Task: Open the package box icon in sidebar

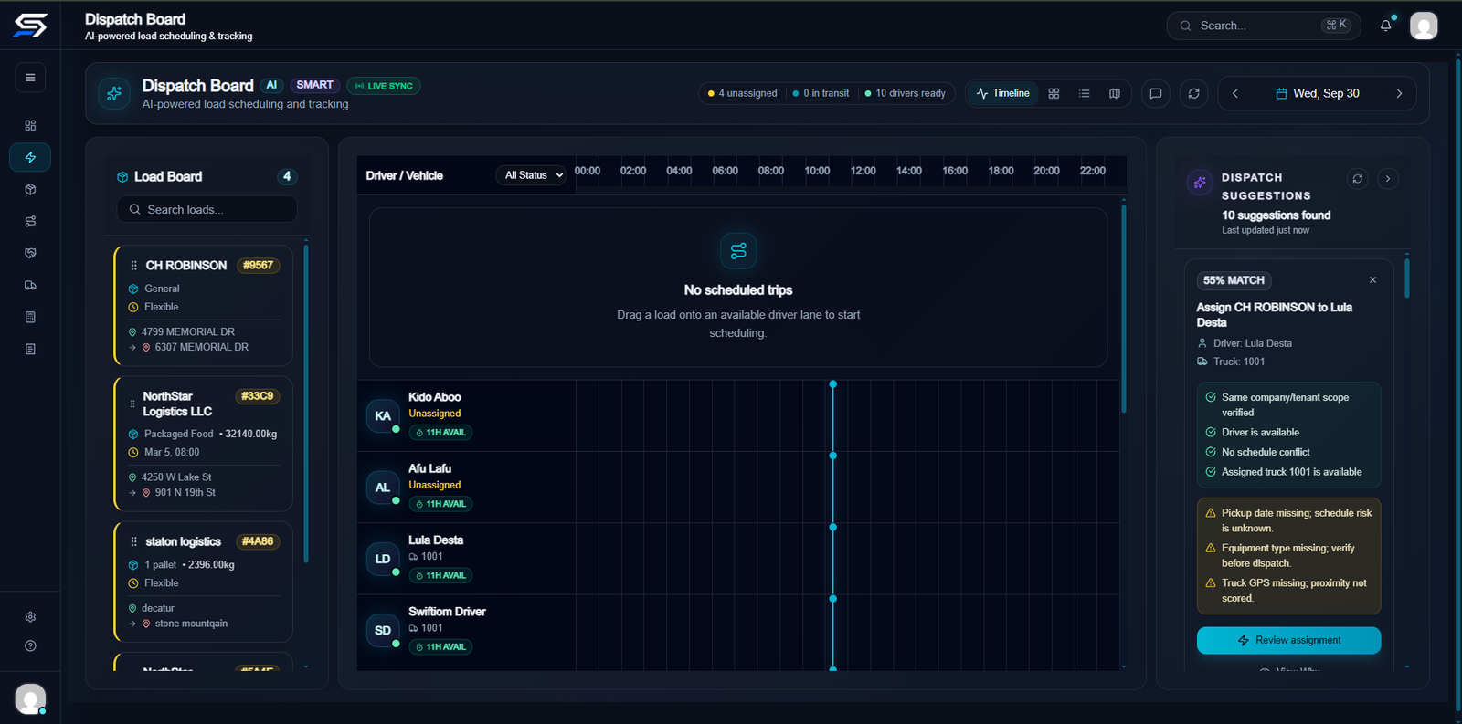Action: click(30, 189)
